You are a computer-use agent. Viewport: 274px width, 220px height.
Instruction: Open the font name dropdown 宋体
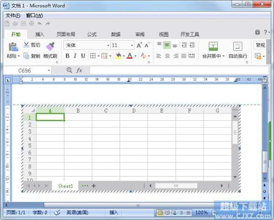pos(108,45)
